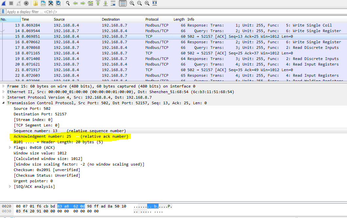This screenshot has height=218, width=347.
Task: Click the Find packet magnifier icon
Action: (68, 3)
